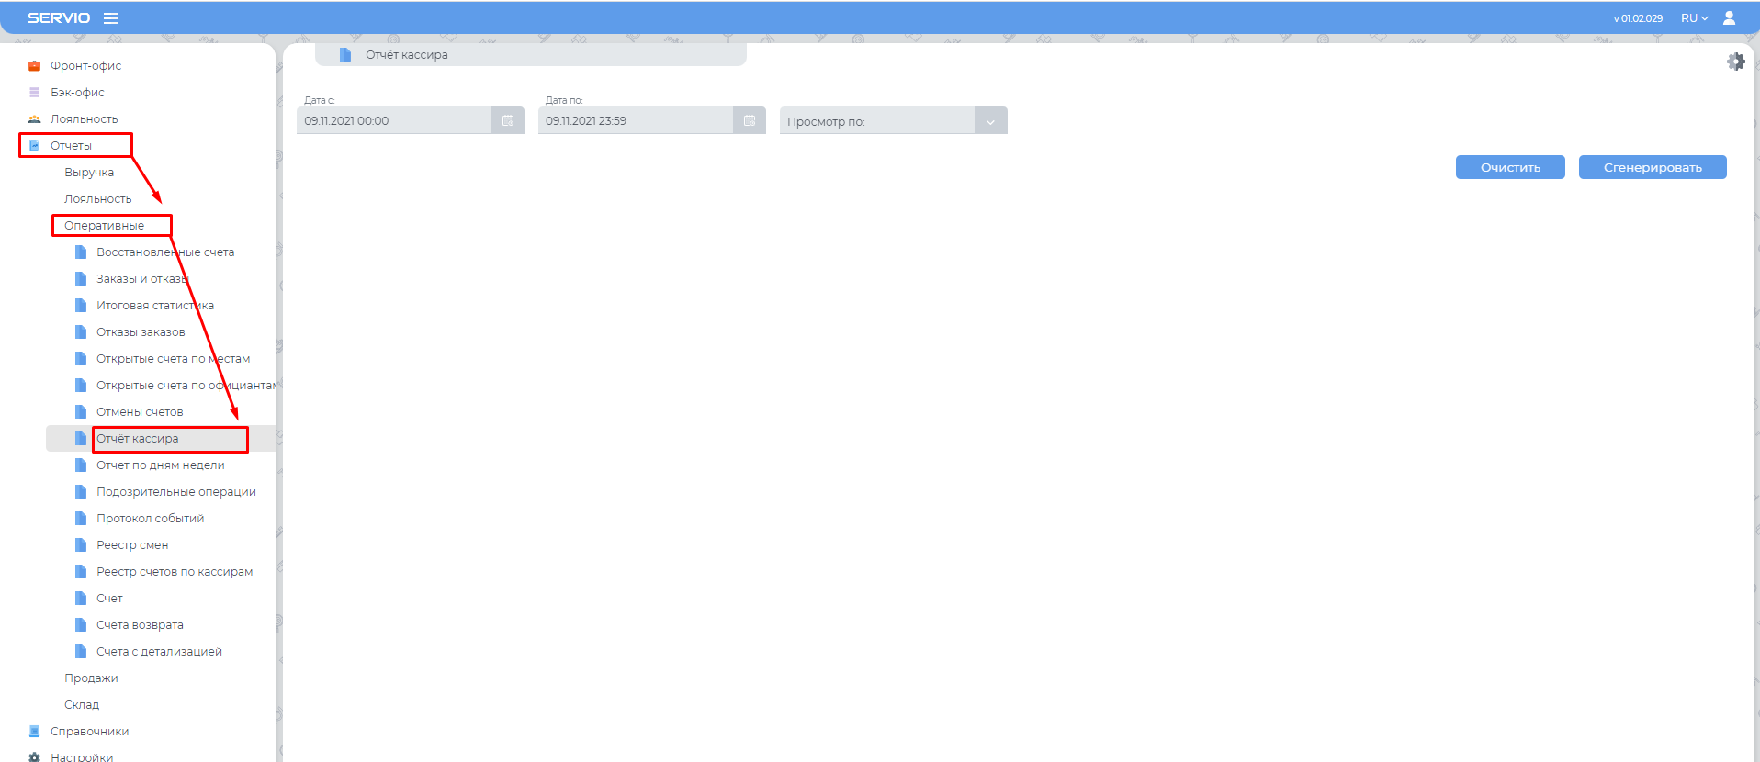Open calendar picker for 'Дата с' field
The height and width of the screenshot is (762, 1760).
[508, 121]
